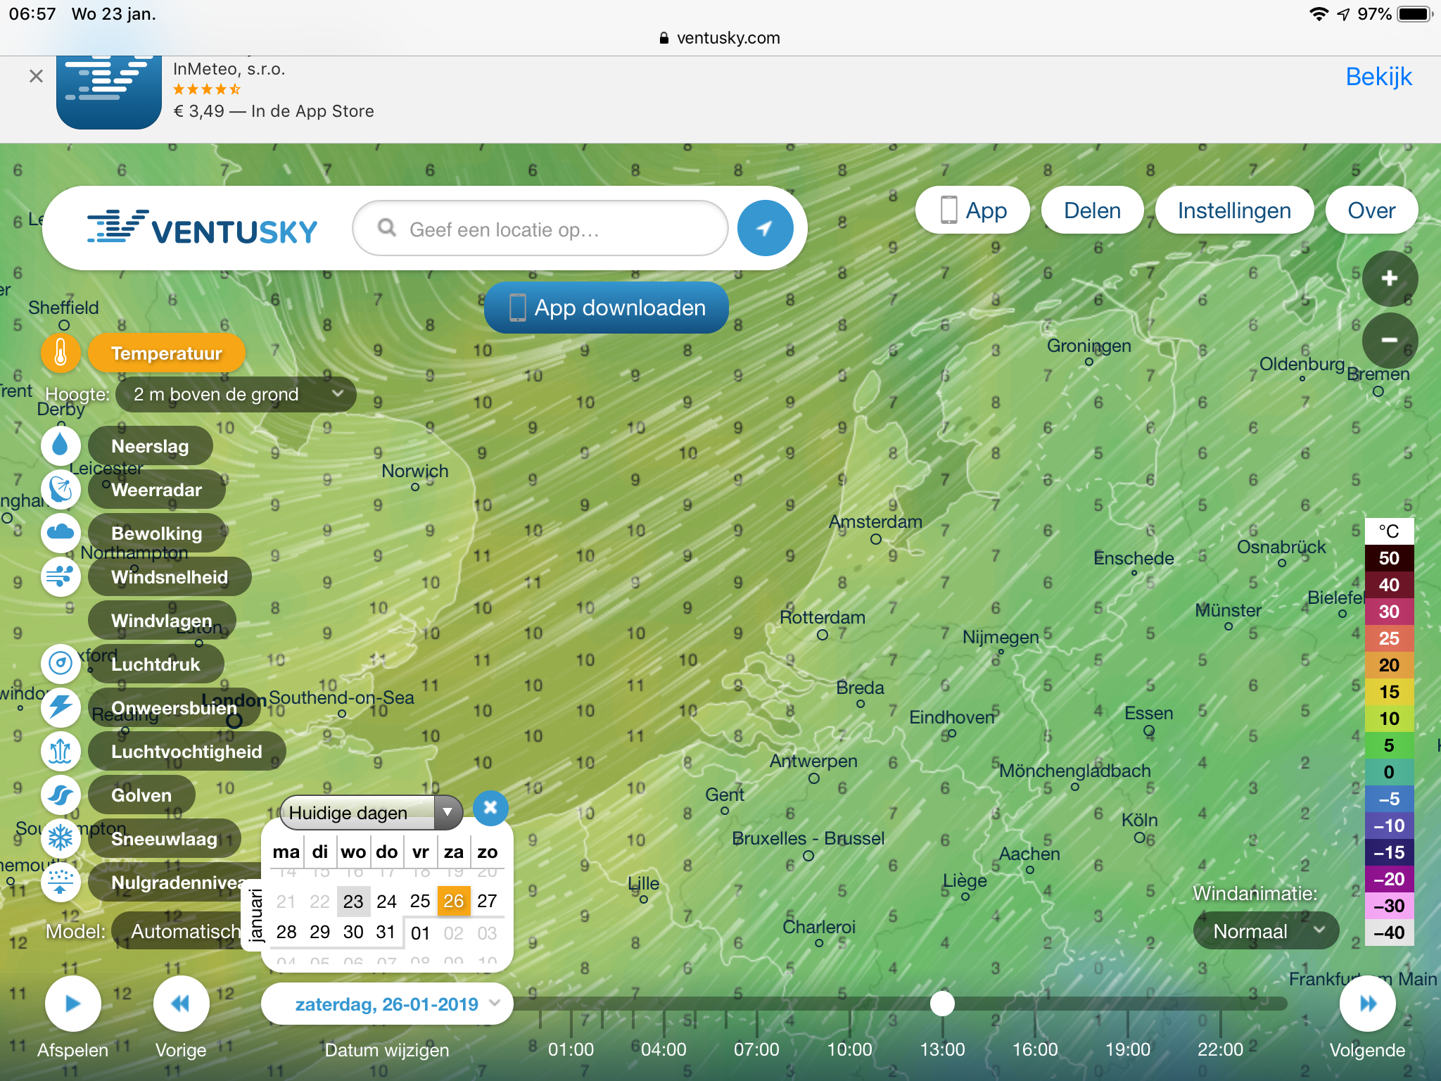Zoom in the map with plus button

click(1390, 279)
